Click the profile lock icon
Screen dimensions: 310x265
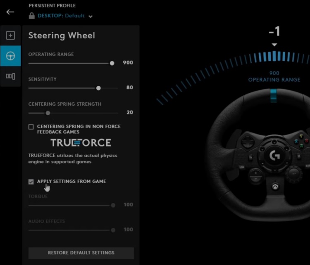pos(32,16)
